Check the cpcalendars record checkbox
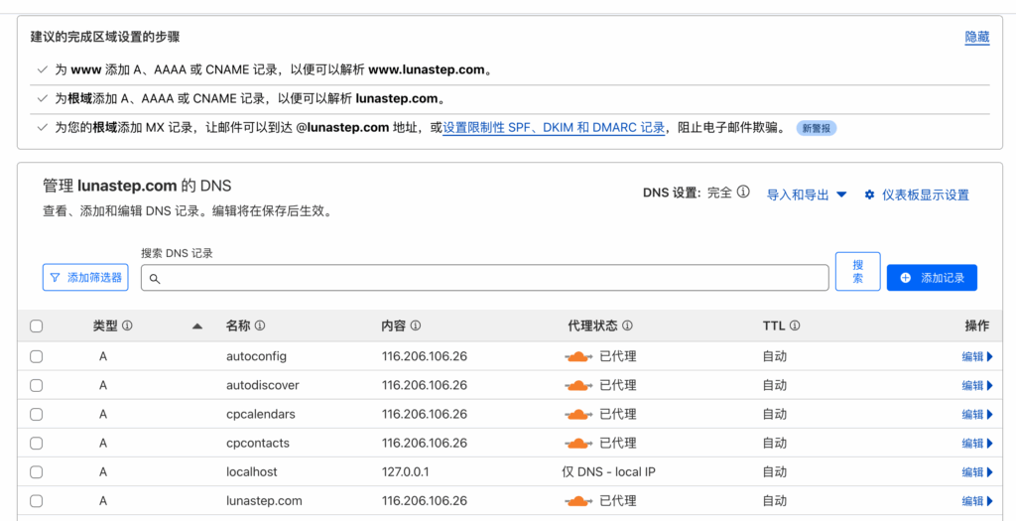This screenshot has width=1016, height=521. [x=37, y=414]
